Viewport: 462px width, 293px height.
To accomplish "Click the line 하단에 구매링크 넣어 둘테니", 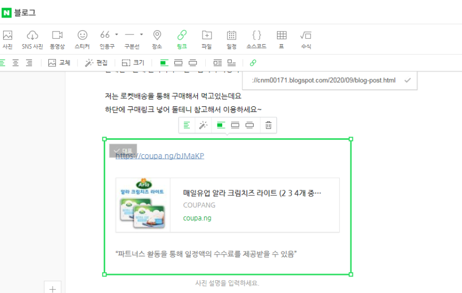I will (183, 110).
